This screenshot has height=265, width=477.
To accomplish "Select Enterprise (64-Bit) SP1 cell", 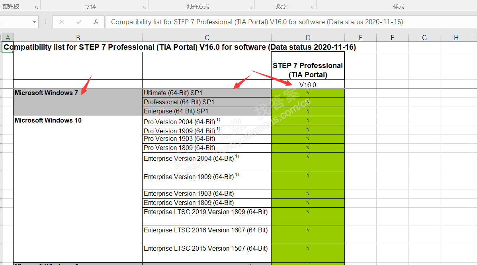I will [207, 111].
